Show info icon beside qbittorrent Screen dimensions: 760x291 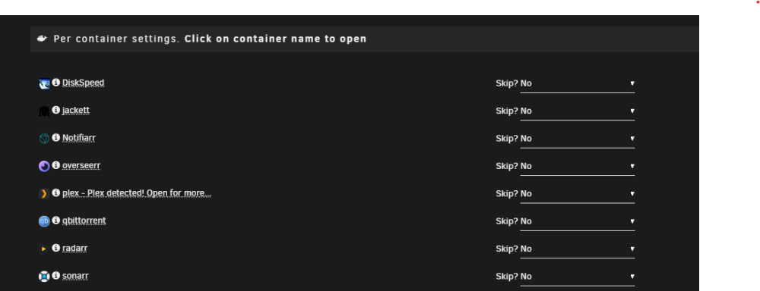pyautogui.click(x=55, y=221)
